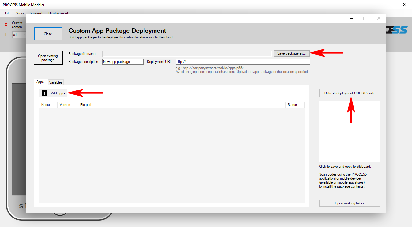Sort by the Version column header
This screenshot has height=227, width=412.
[x=68, y=105]
